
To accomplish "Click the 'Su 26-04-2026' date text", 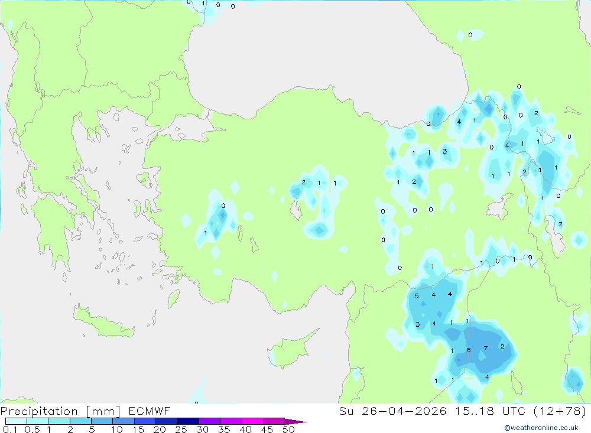I will click(393, 411).
